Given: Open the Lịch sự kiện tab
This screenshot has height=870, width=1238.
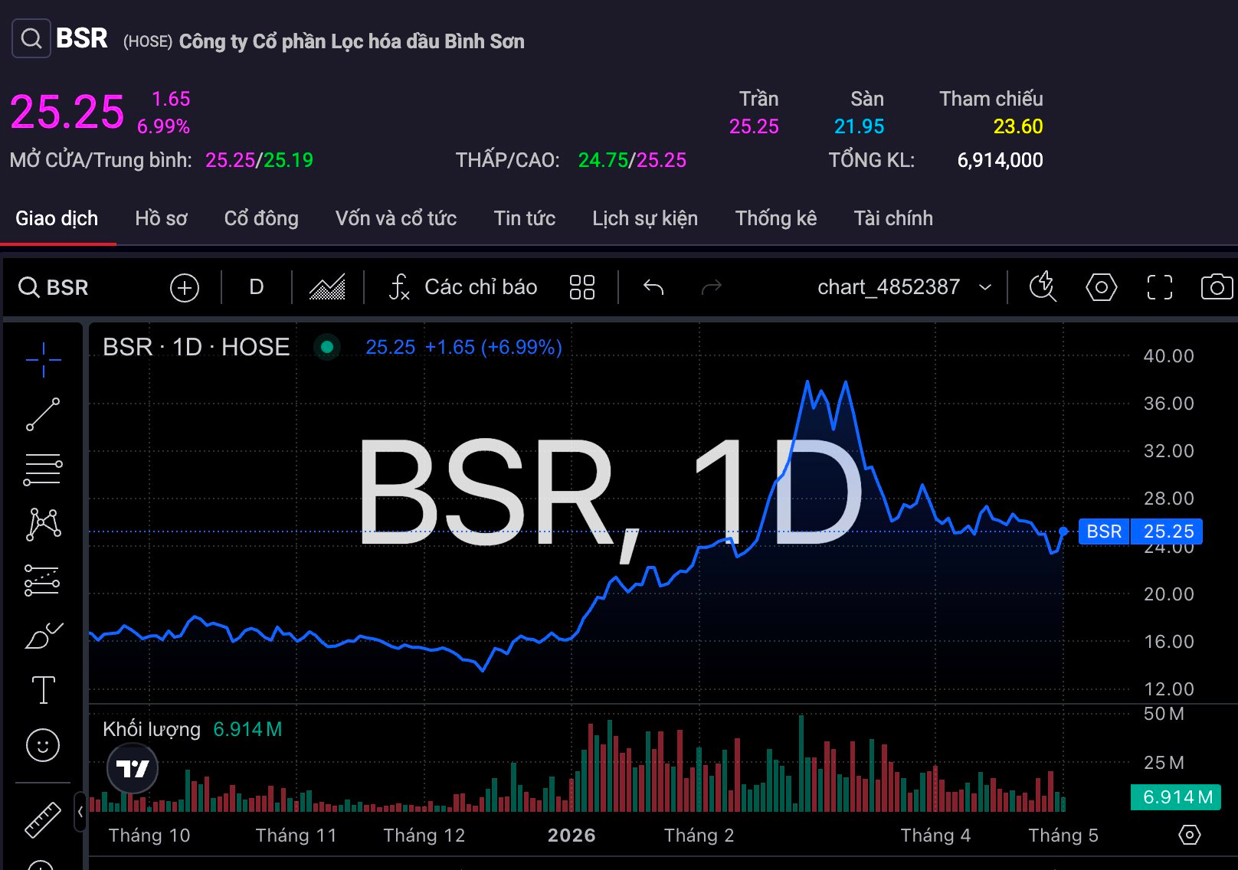Looking at the screenshot, I should (x=645, y=218).
